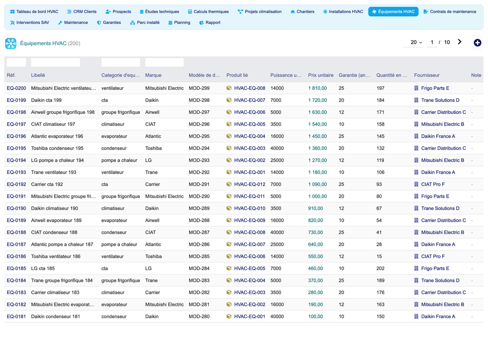Click supplier icon in the EQ-0187 row
Image resolution: width=488 pixels, height=342 pixels.
[416, 245]
